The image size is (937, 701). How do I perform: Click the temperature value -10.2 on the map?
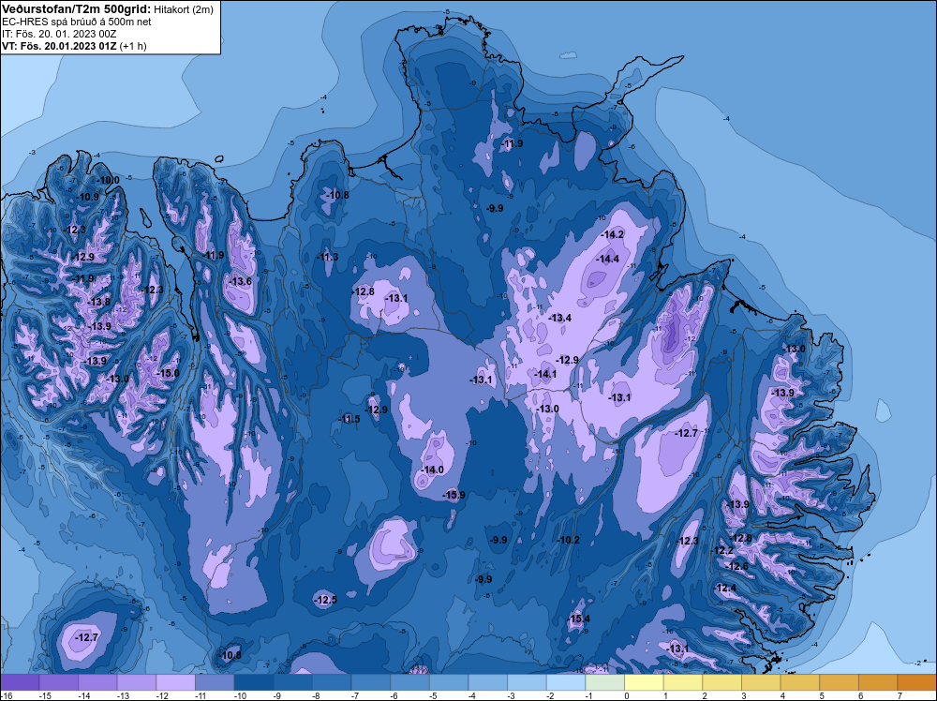[569, 540]
